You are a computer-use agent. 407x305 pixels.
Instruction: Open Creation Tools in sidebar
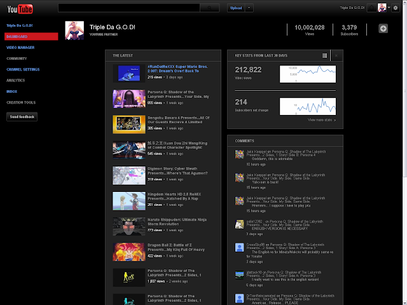point(21,102)
